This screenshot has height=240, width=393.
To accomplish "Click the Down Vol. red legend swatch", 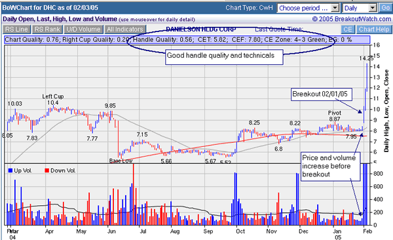I will 47,170.
